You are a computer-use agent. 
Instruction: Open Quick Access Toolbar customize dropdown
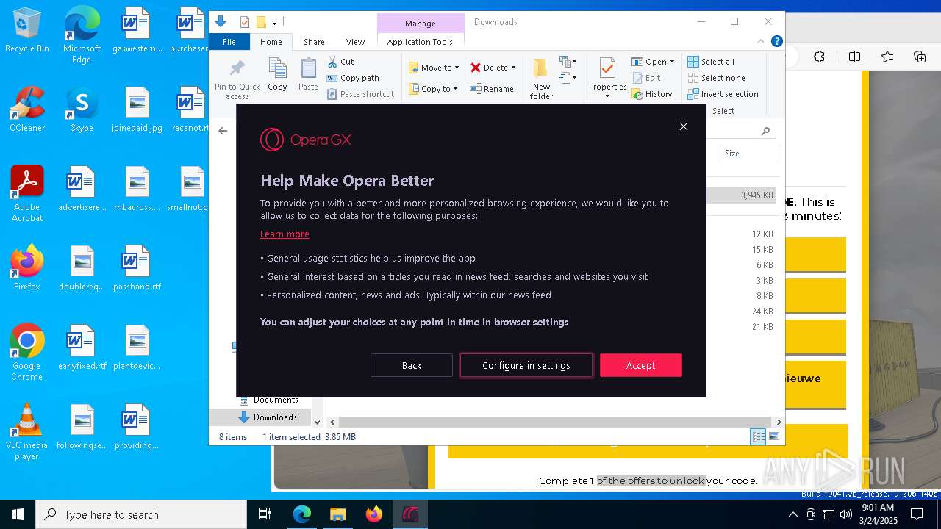tap(274, 23)
